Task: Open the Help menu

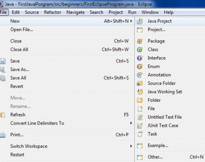Action: tap(169, 12)
